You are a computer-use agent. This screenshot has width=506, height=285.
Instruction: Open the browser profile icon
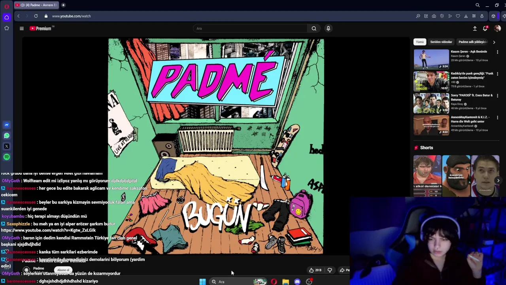(x=482, y=16)
